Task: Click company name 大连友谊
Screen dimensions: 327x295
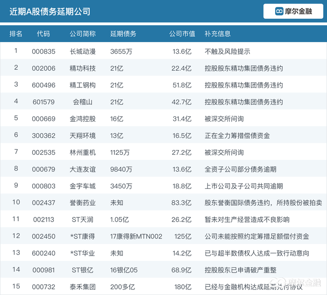Action: [x=83, y=169]
